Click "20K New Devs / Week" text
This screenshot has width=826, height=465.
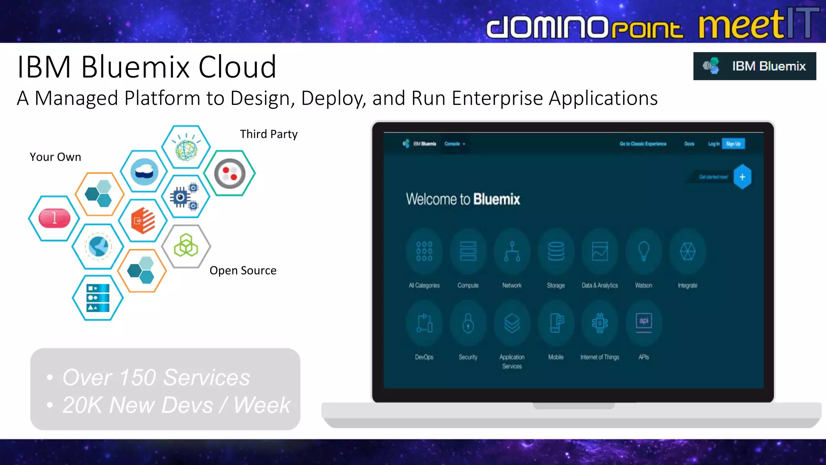coord(176,405)
